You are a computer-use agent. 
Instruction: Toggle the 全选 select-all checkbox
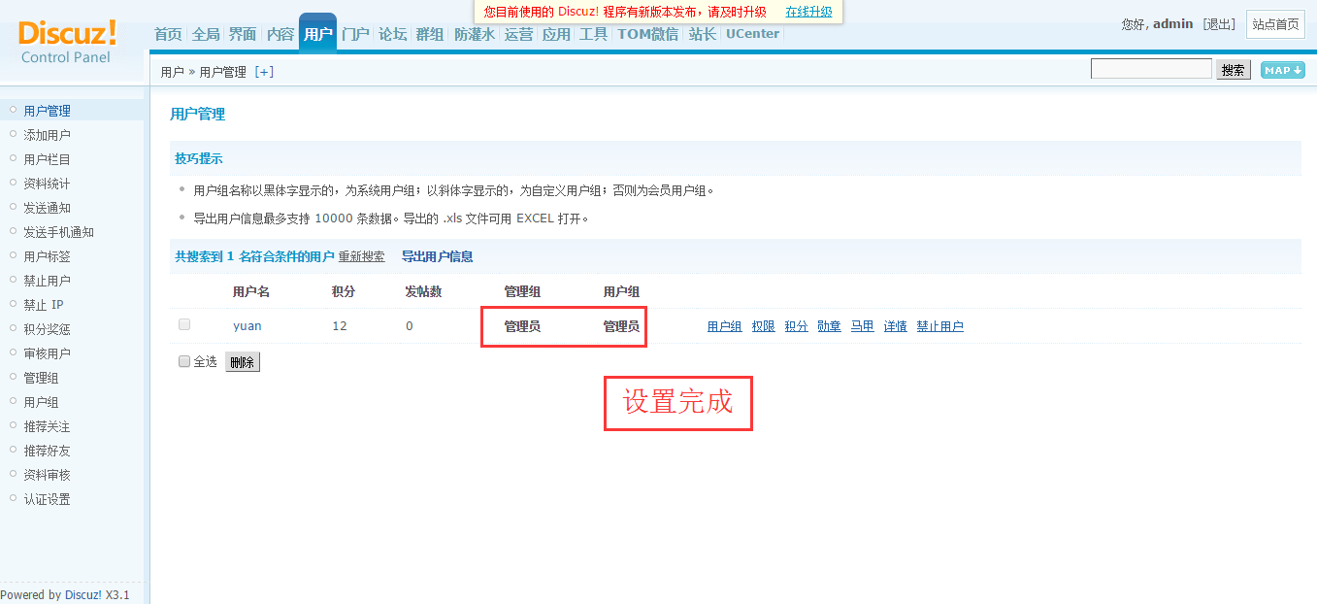point(184,361)
